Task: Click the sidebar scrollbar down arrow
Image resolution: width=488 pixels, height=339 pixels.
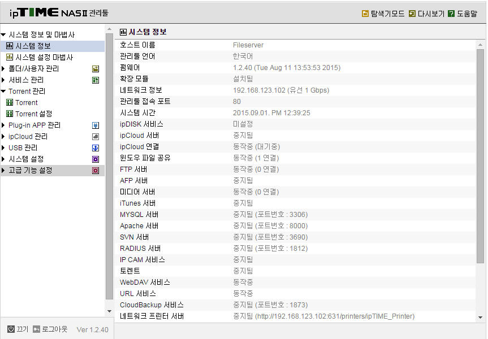Action: click(x=109, y=311)
